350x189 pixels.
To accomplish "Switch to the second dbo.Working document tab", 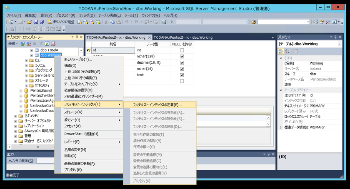I will point(183,37).
